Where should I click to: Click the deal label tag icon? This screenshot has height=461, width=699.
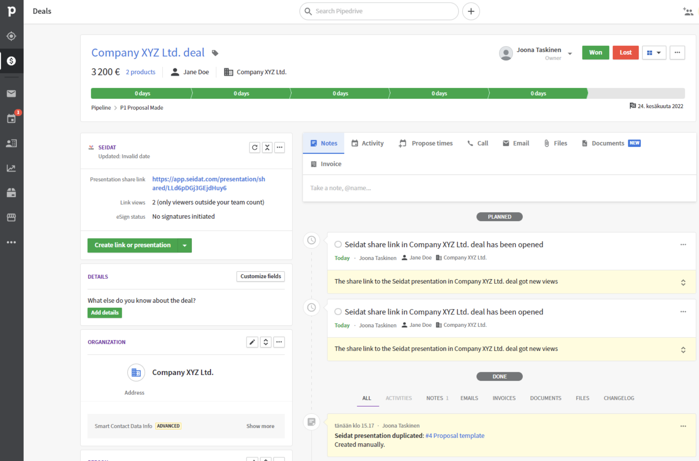(x=215, y=53)
